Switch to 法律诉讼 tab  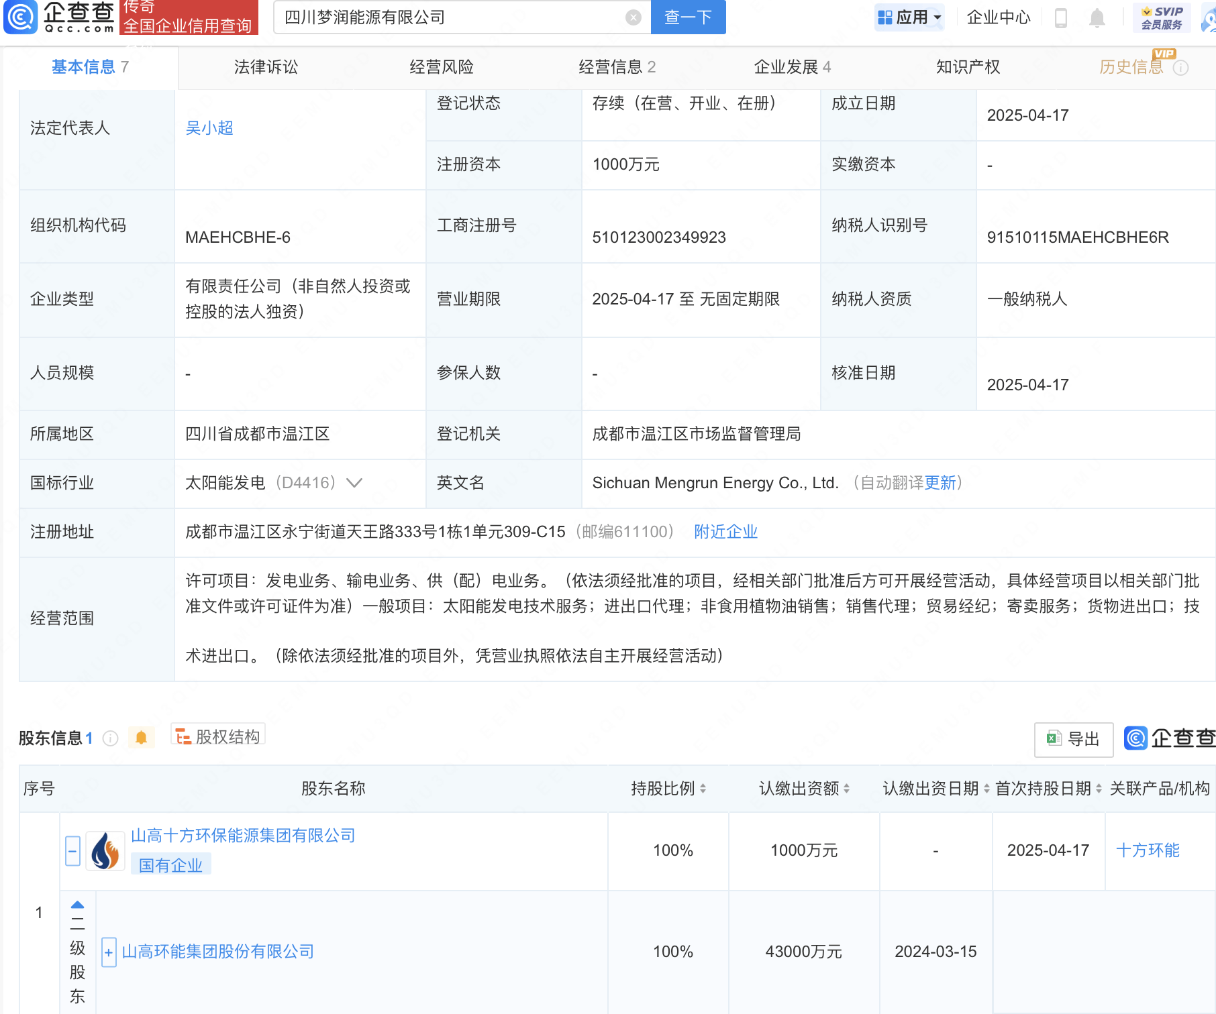point(266,67)
